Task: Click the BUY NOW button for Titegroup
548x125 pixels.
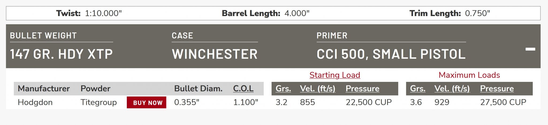Action: (x=146, y=103)
